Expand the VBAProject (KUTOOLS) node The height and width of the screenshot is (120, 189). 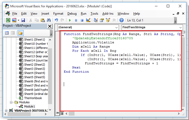(x=6, y=111)
